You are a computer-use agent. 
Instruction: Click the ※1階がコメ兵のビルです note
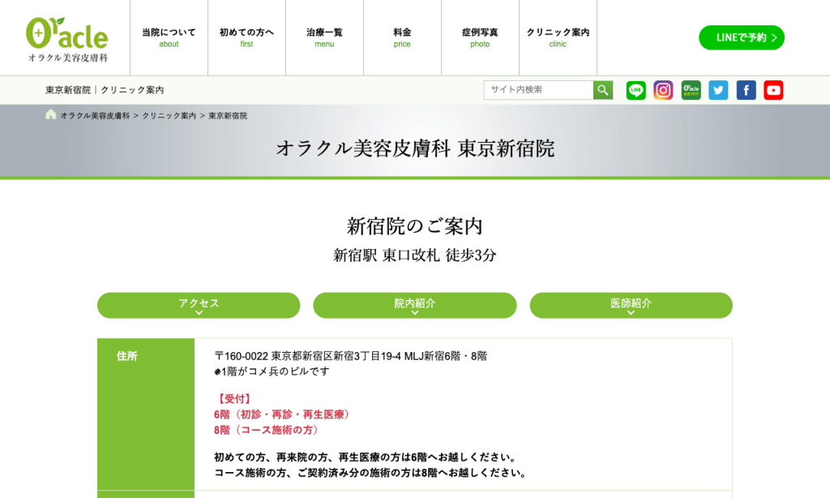(x=272, y=371)
